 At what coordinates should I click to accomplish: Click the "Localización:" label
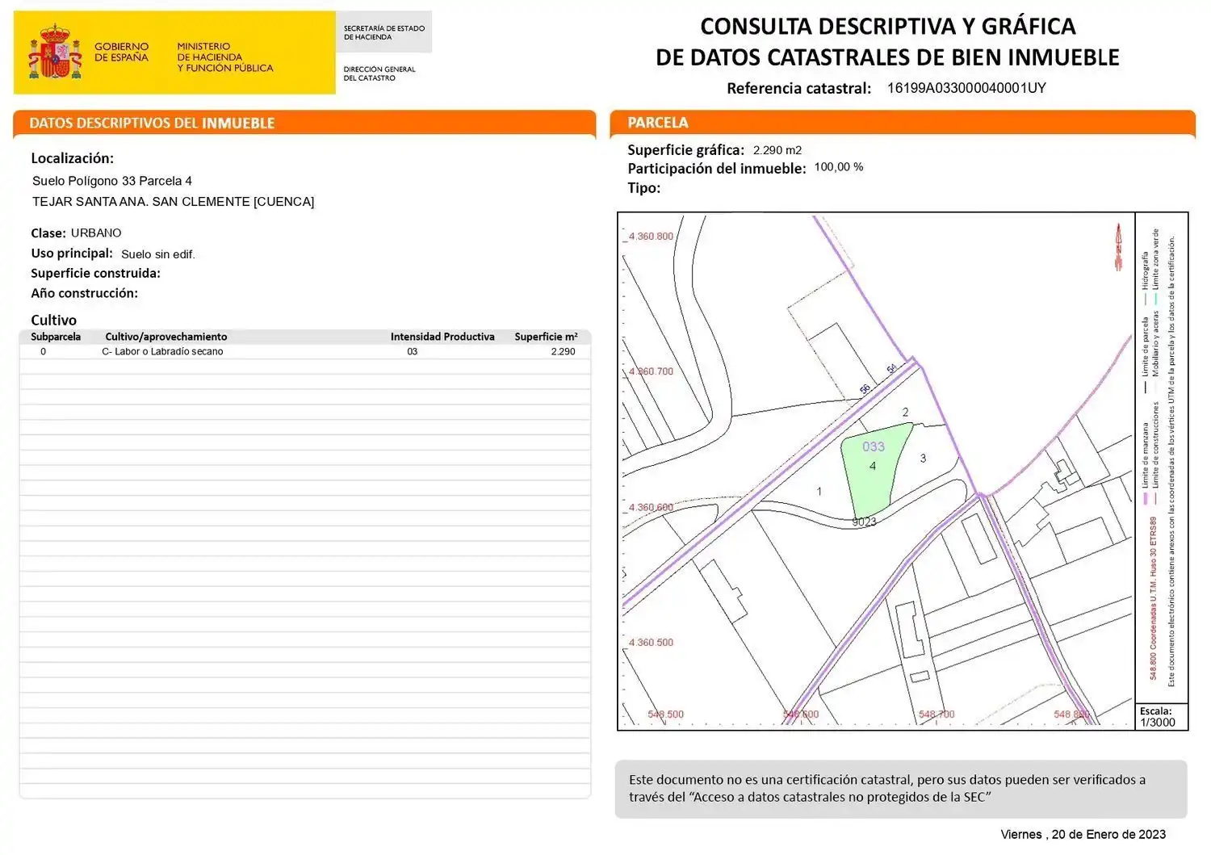[x=72, y=158]
